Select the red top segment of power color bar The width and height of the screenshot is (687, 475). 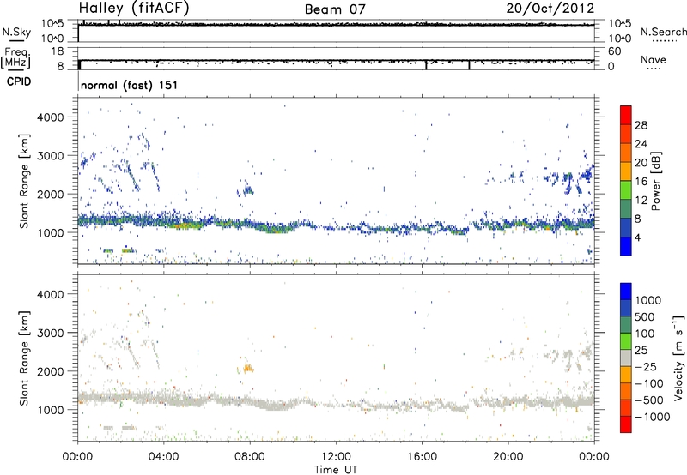tap(626, 115)
